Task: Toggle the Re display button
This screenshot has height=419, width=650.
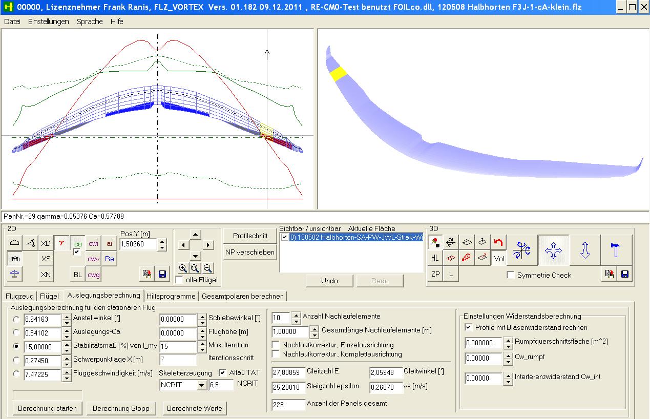Action: (x=109, y=259)
